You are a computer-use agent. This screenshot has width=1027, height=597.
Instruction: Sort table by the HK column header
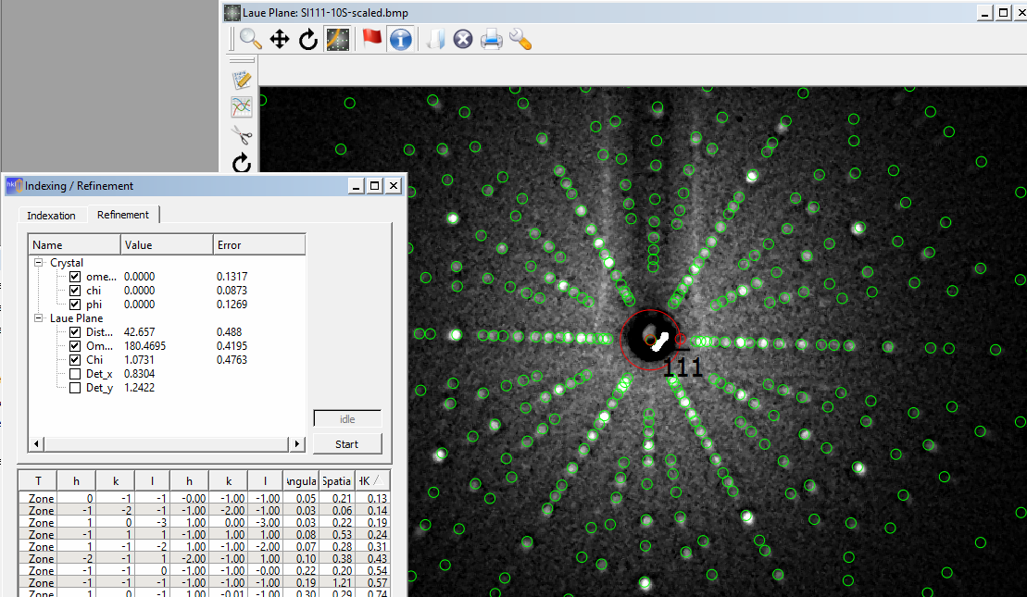tap(373, 481)
